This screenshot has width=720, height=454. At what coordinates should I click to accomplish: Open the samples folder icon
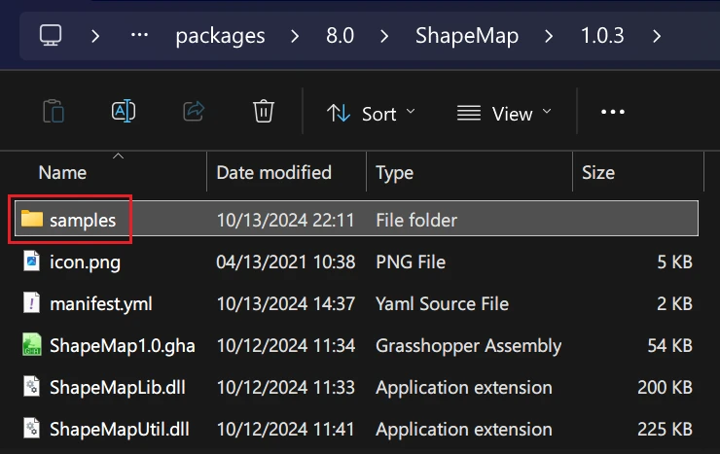click(32, 220)
